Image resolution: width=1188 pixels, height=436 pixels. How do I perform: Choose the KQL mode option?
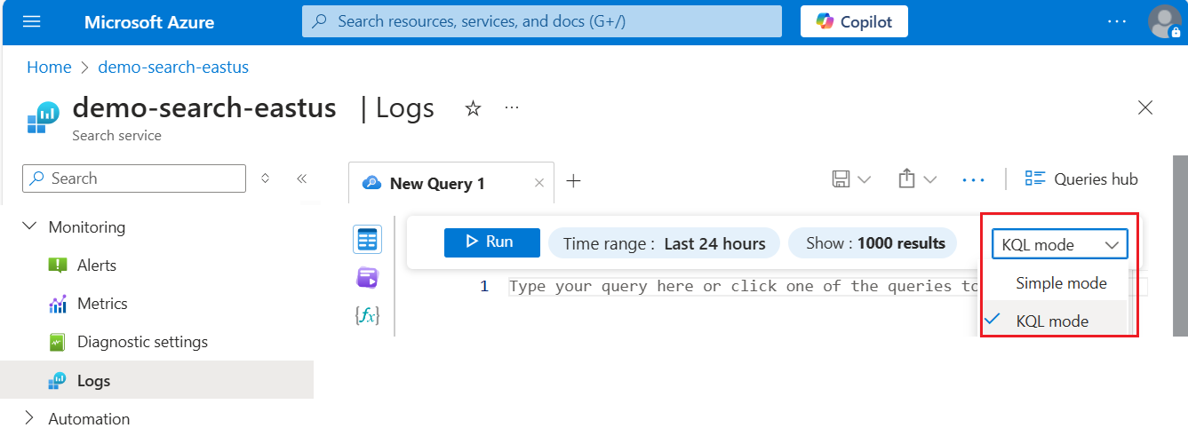tap(1052, 321)
